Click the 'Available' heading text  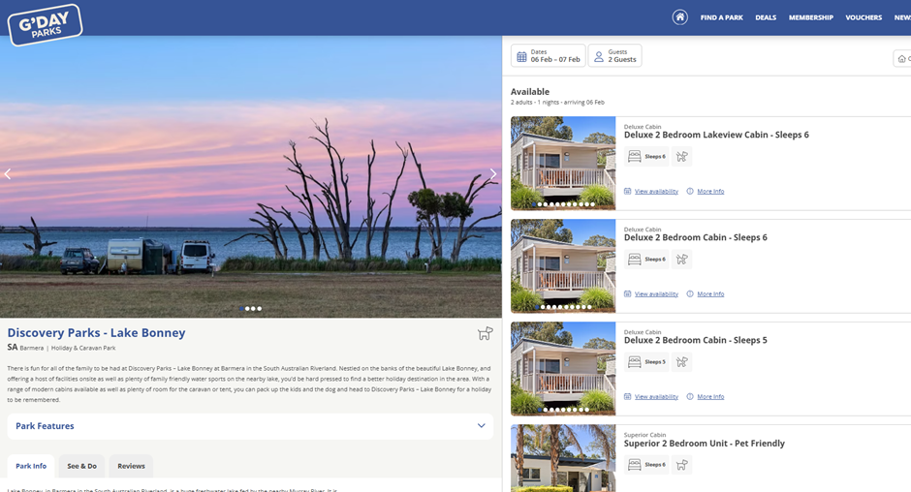(x=530, y=92)
